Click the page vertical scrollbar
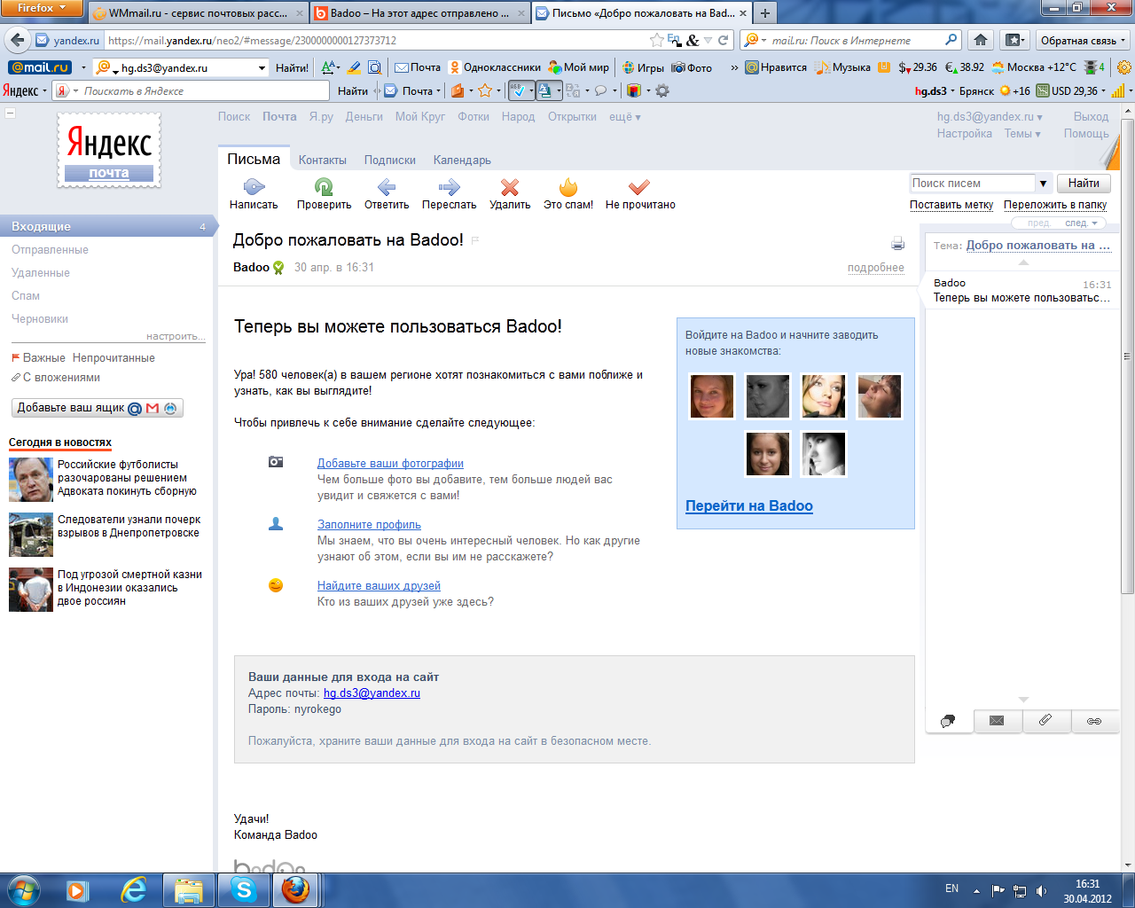 point(1128,355)
